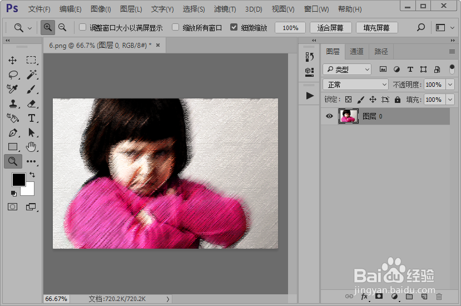Select the Eraser tool
The image size is (461, 306).
coord(32,103)
